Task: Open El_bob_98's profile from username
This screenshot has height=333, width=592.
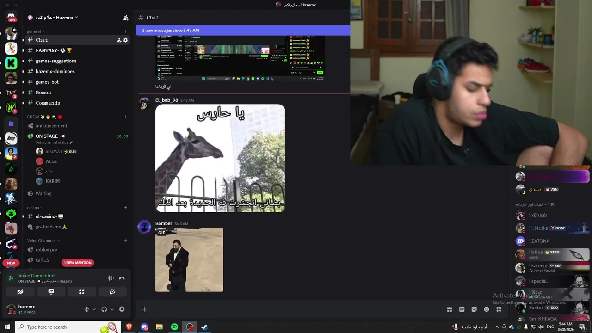Action: coord(166,100)
